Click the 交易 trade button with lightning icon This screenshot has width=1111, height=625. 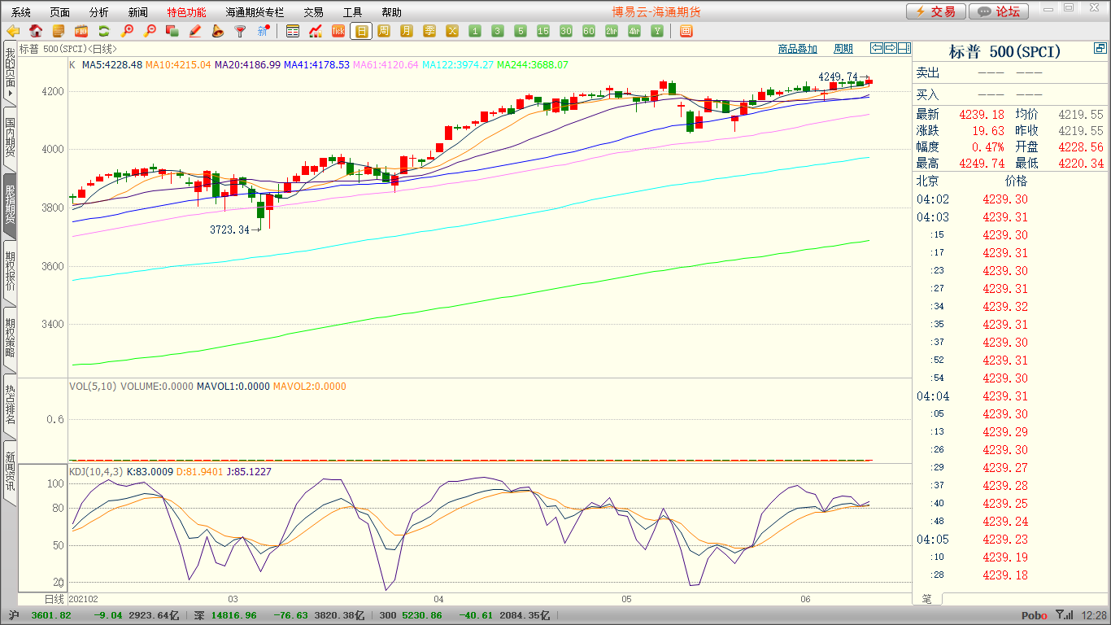[936, 11]
